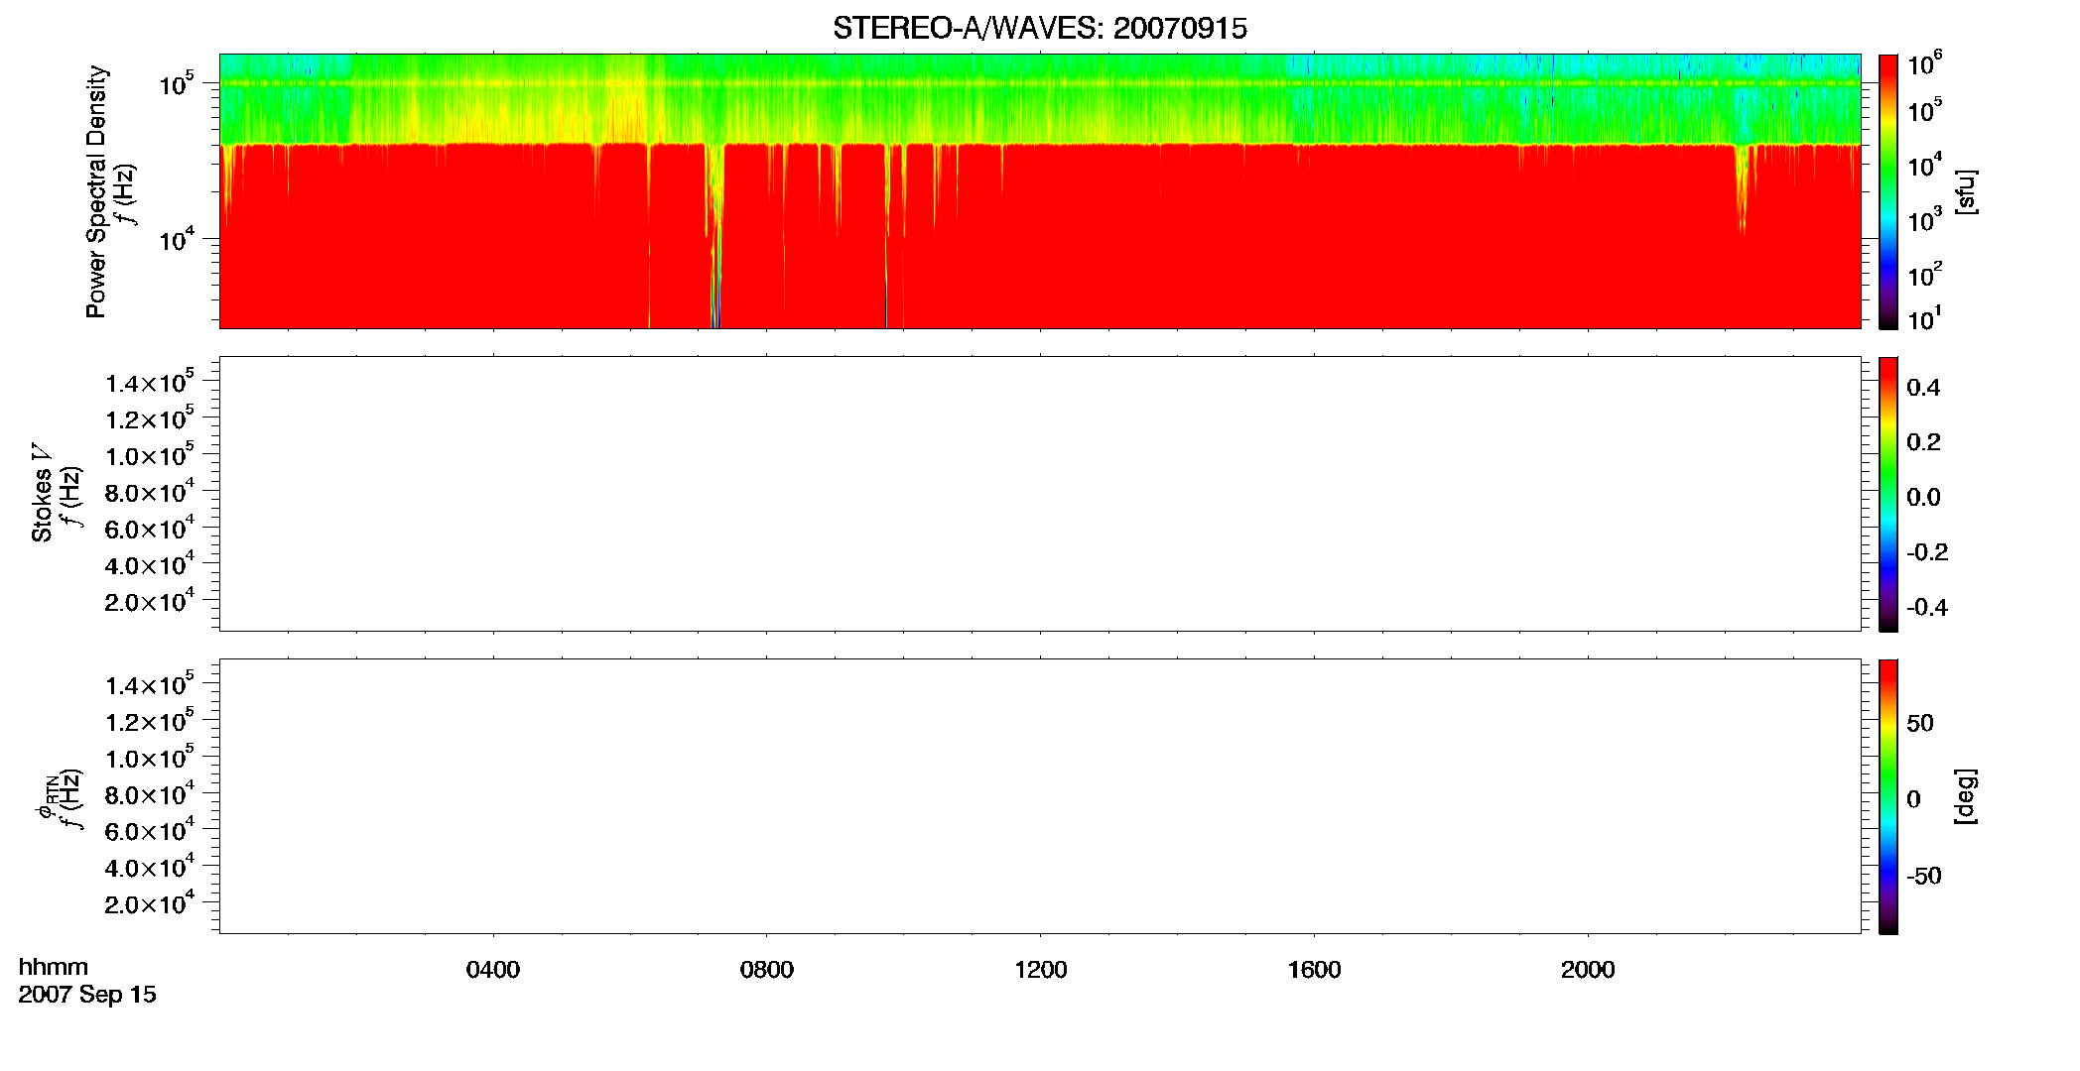Image resolution: width=2080 pixels, height=1071 pixels.
Task: Click the 2000 time tick label
Action: tap(1588, 970)
